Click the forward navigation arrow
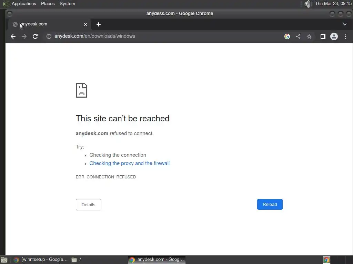 (24, 36)
